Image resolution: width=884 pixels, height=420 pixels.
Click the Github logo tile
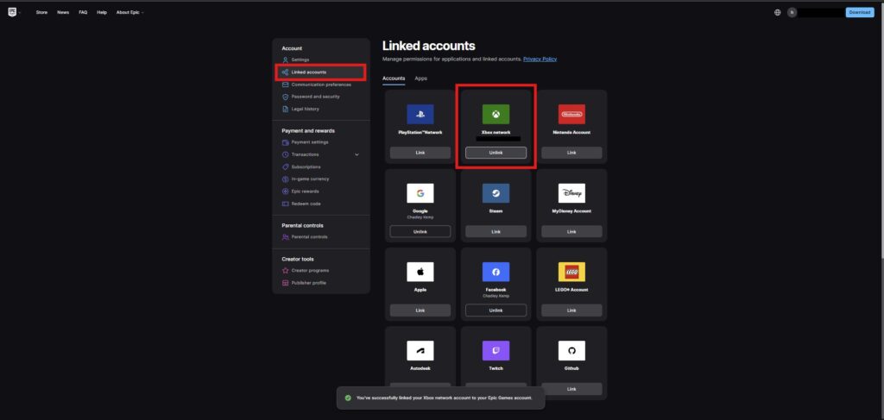click(571, 351)
